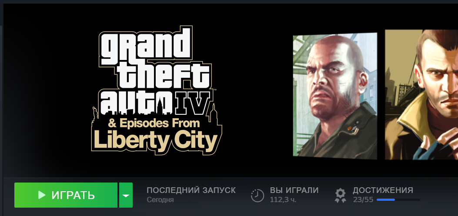Click the 112,3 ч. playtime value
The height and width of the screenshot is (216, 458).
pos(283,200)
